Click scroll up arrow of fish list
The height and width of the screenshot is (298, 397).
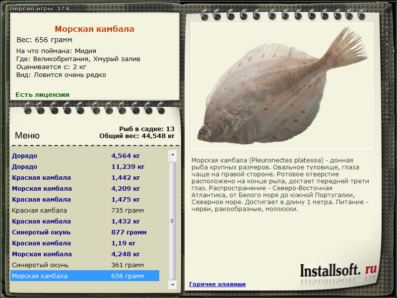[172, 154]
